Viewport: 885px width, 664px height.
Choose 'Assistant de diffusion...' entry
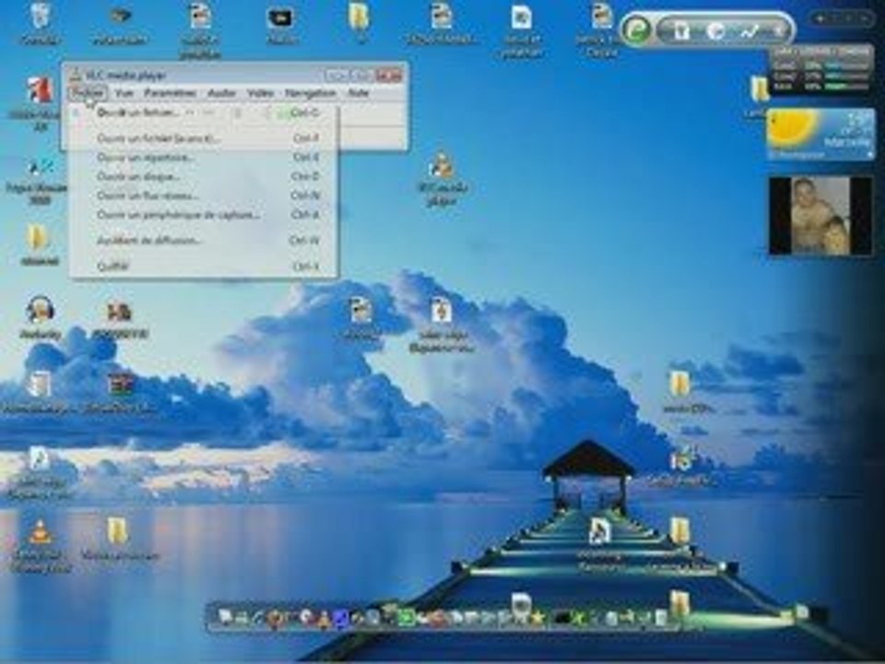[203, 241]
